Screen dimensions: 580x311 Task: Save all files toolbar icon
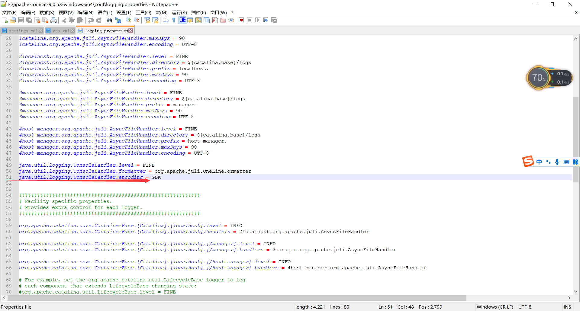[29, 20]
